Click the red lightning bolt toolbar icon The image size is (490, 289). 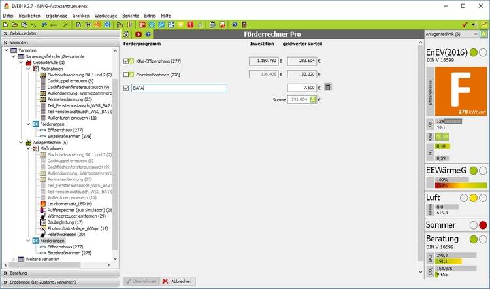(190, 24)
